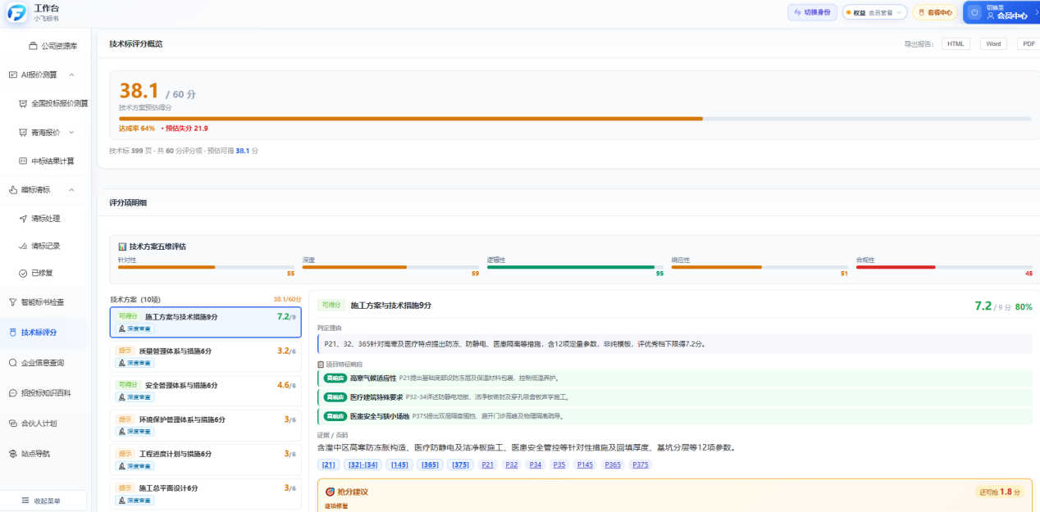Image resolution: width=1040 pixels, height=512 pixels.
Task: Click the 技术标评分 sidebar icon
Action: point(13,333)
